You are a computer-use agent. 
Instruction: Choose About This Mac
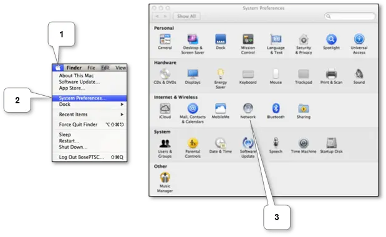click(x=90, y=76)
